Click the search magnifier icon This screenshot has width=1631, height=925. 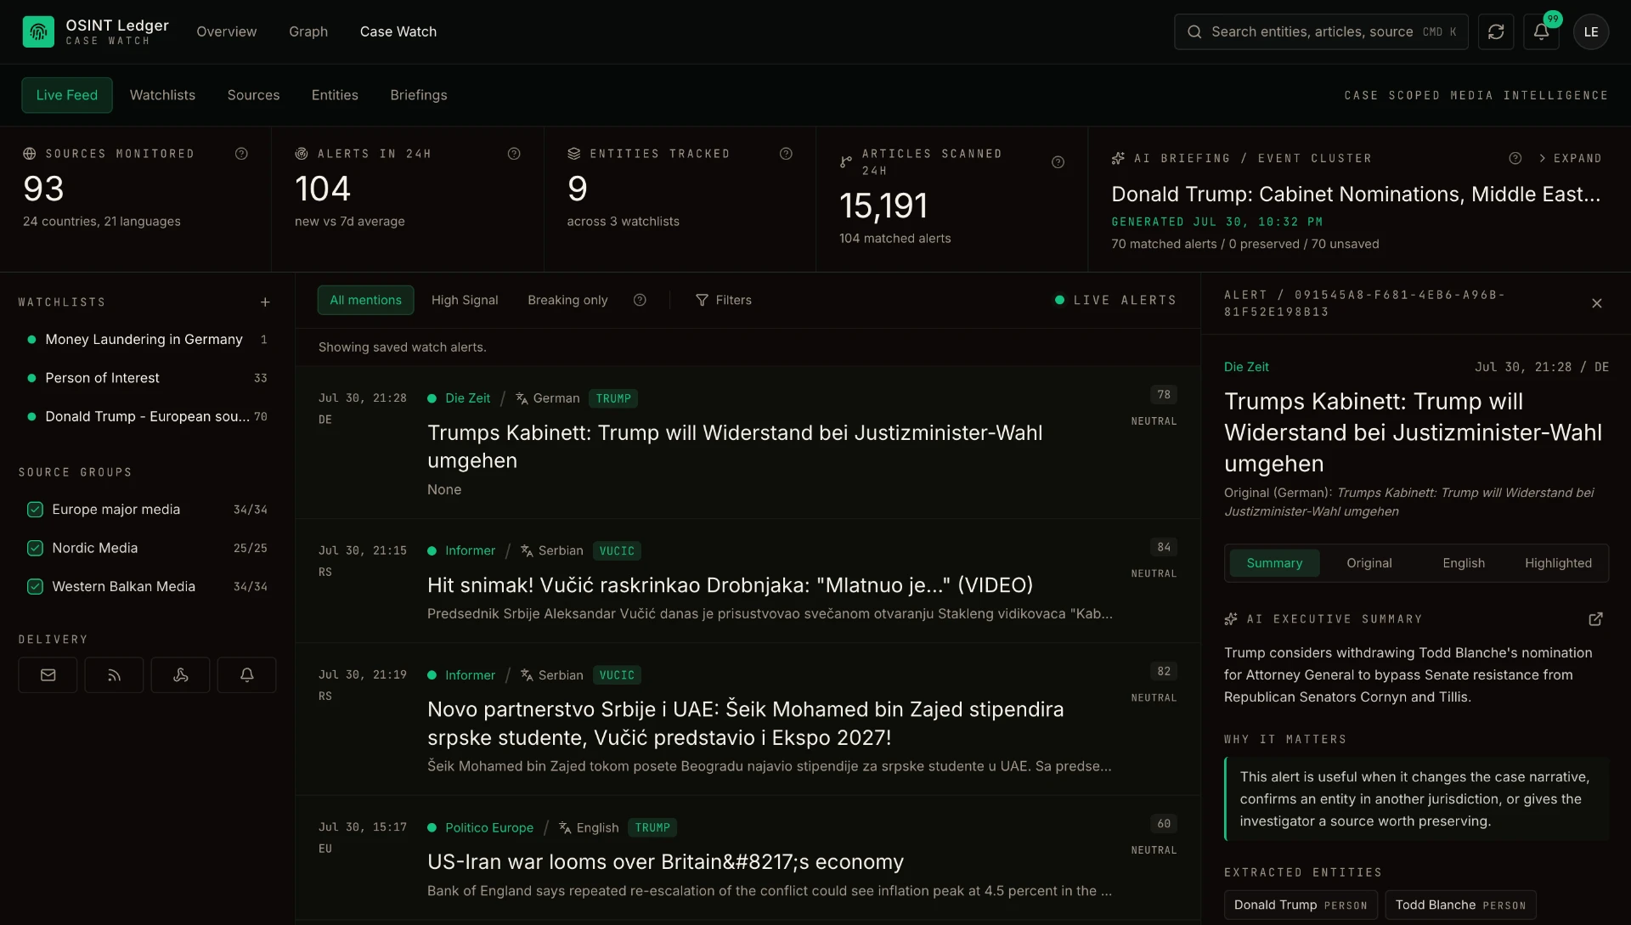pyautogui.click(x=1194, y=31)
